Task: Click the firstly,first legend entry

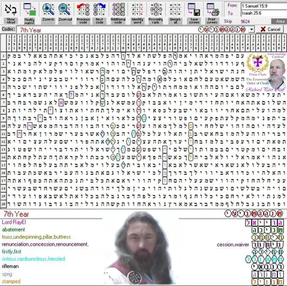Action: [11, 252]
